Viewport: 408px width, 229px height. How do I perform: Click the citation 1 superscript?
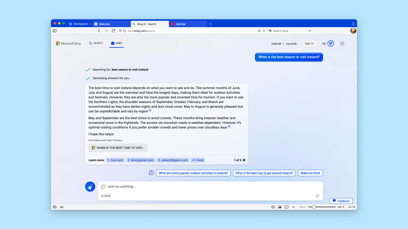click(x=150, y=110)
